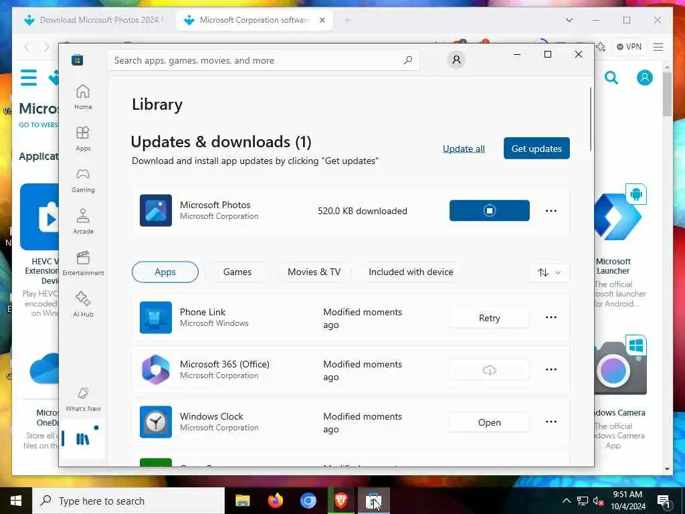The height and width of the screenshot is (514, 685).
Task: Open more options for Microsoft Photos
Action: coord(551,211)
